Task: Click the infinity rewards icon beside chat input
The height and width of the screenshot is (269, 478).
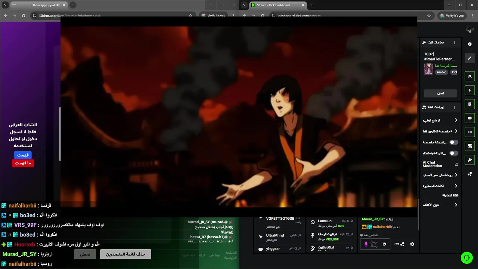Action: coord(397,244)
